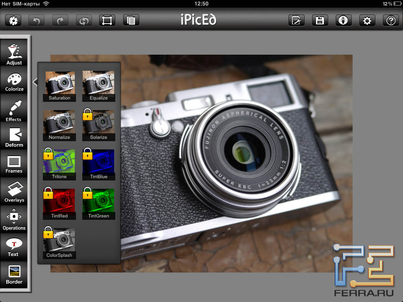Tap the 12:50 clock in status bar
403x302 pixels.
[x=201, y=4]
